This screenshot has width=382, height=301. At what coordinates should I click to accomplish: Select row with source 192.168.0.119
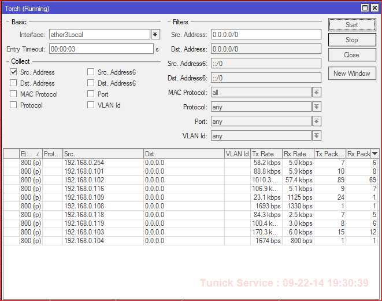coord(191,223)
